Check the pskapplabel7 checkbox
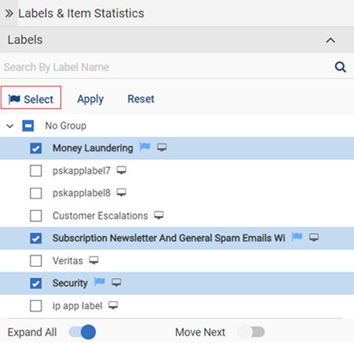Screen dimensions: 354x343 tap(35, 171)
